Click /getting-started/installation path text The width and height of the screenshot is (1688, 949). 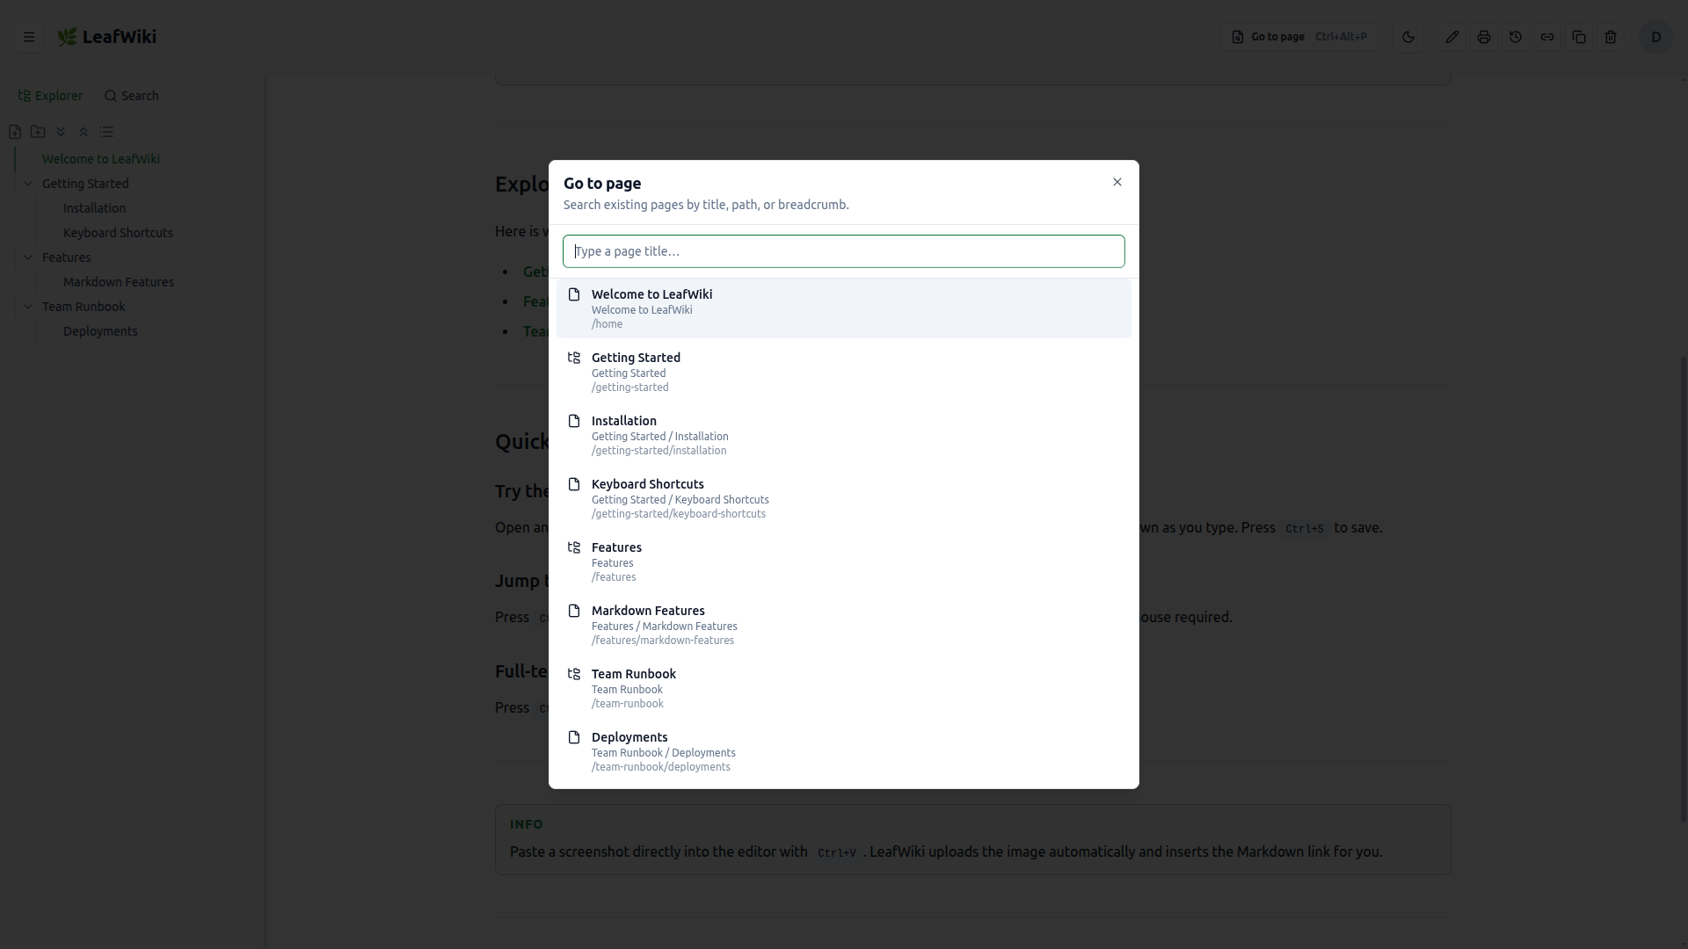click(658, 451)
